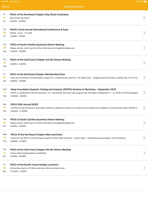Click the Pile Dynamics collaboration description text
This screenshot has width=148, height=198.
[x=75, y=93]
